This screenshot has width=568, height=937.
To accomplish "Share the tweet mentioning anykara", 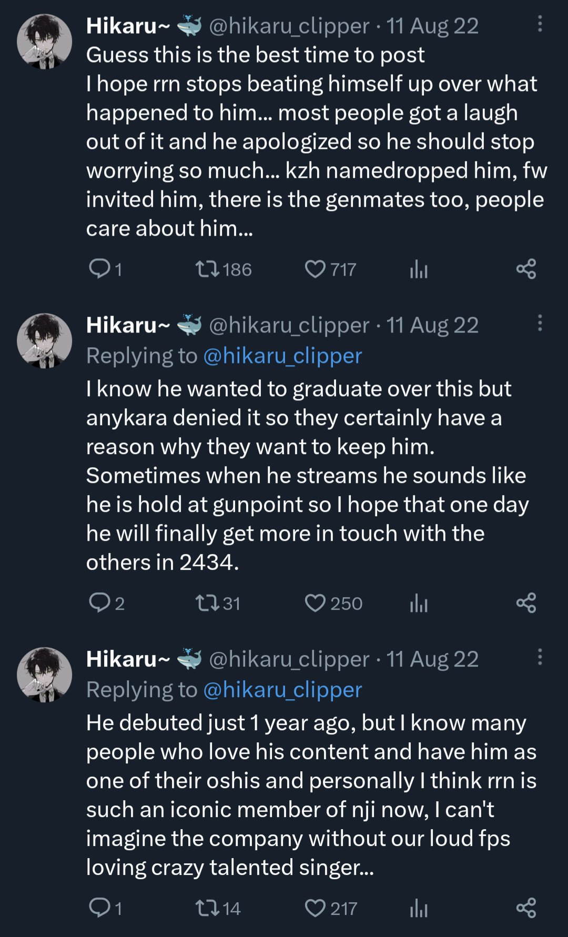I will 526,603.
